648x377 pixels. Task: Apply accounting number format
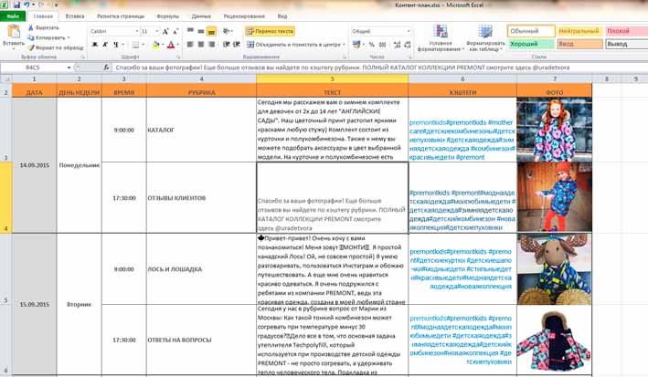click(356, 44)
